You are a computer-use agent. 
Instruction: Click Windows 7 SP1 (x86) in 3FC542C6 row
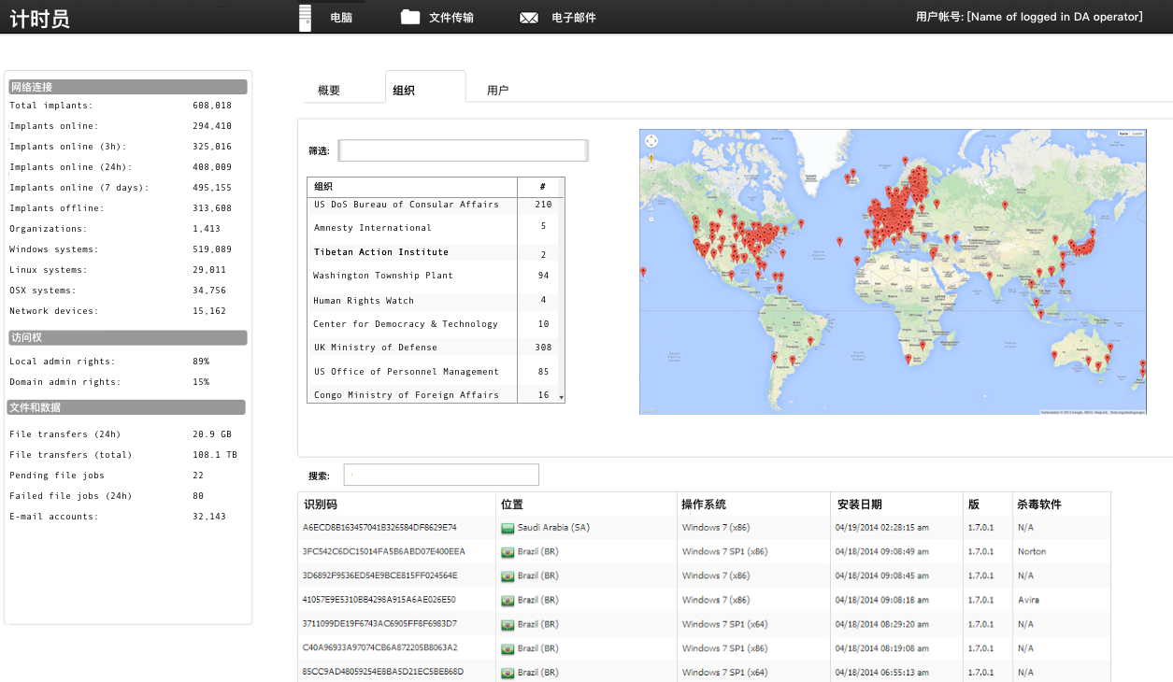[724, 552]
